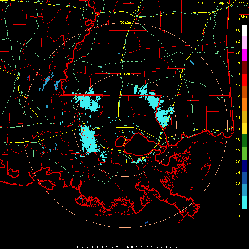Click the yellow 30 kft legend swatch
This screenshot has width=249, height=249.
click(244, 129)
